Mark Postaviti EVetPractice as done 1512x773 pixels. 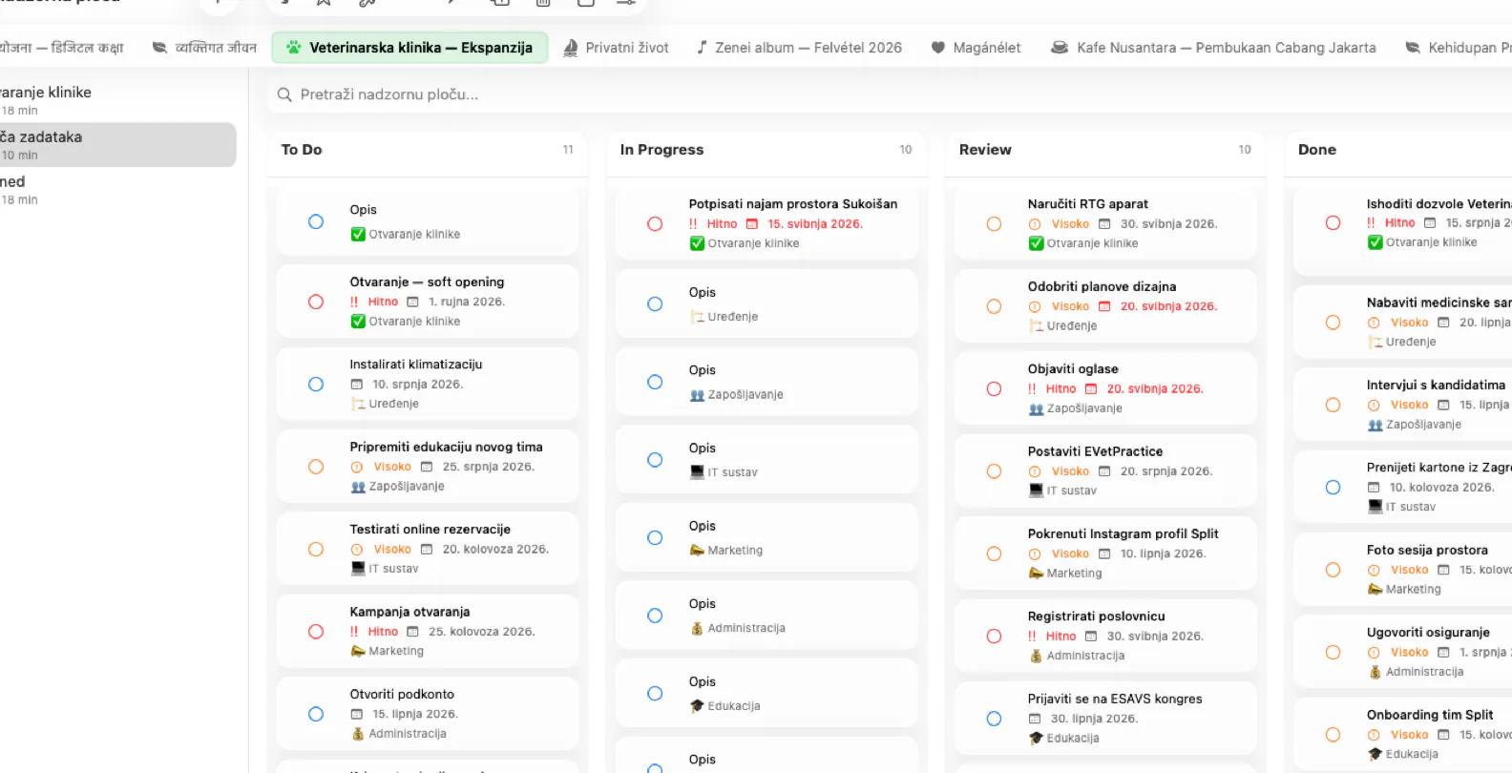(x=994, y=471)
